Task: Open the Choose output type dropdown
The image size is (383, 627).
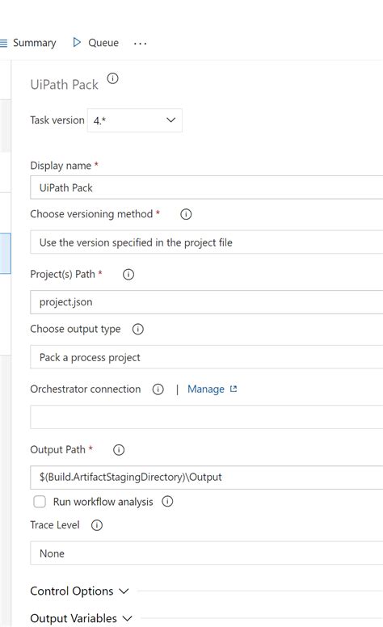Action: [x=206, y=357]
